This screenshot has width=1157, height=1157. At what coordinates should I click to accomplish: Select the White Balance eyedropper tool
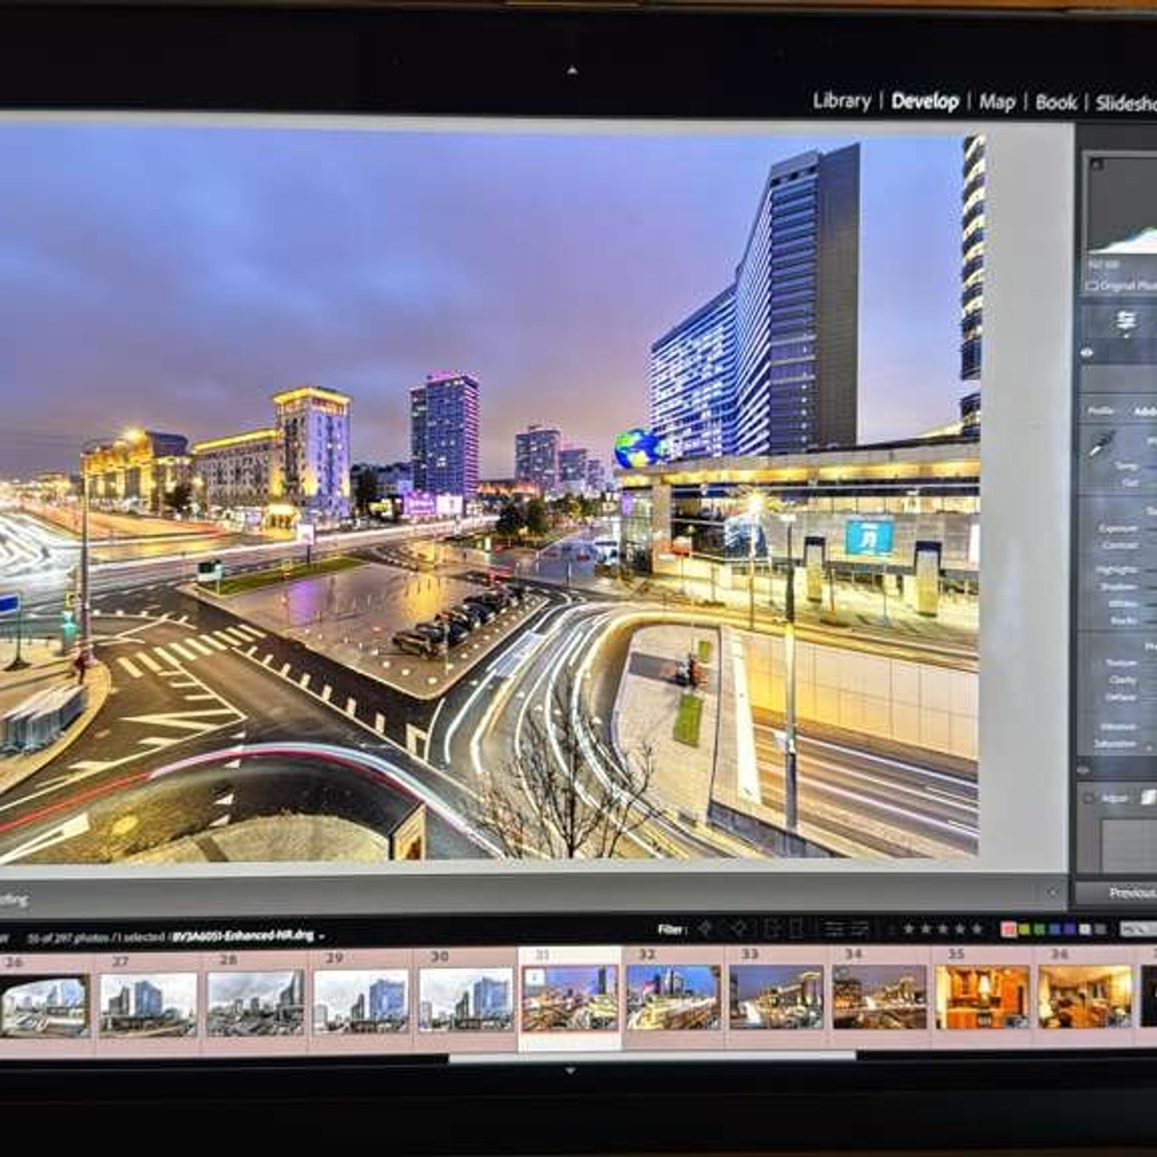(x=1100, y=445)
